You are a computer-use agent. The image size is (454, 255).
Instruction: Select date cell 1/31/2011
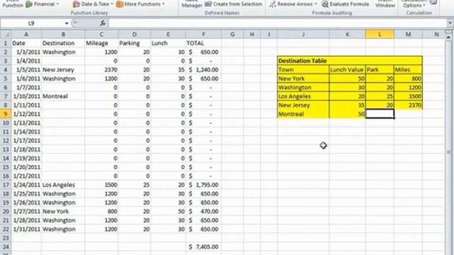26,229
